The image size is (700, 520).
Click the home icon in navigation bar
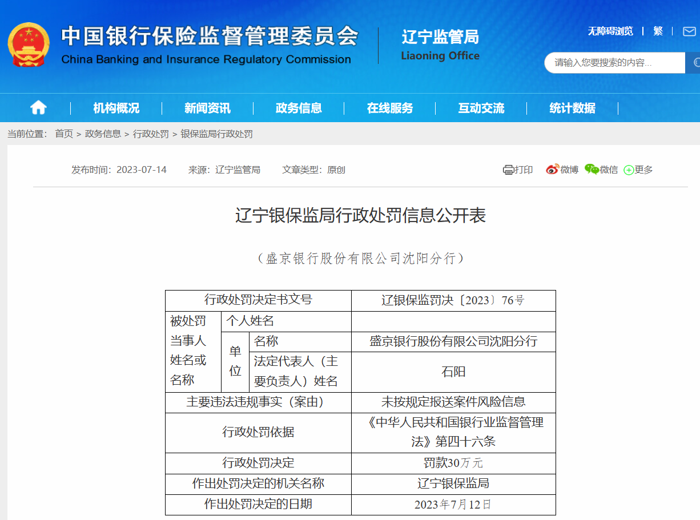38,107
